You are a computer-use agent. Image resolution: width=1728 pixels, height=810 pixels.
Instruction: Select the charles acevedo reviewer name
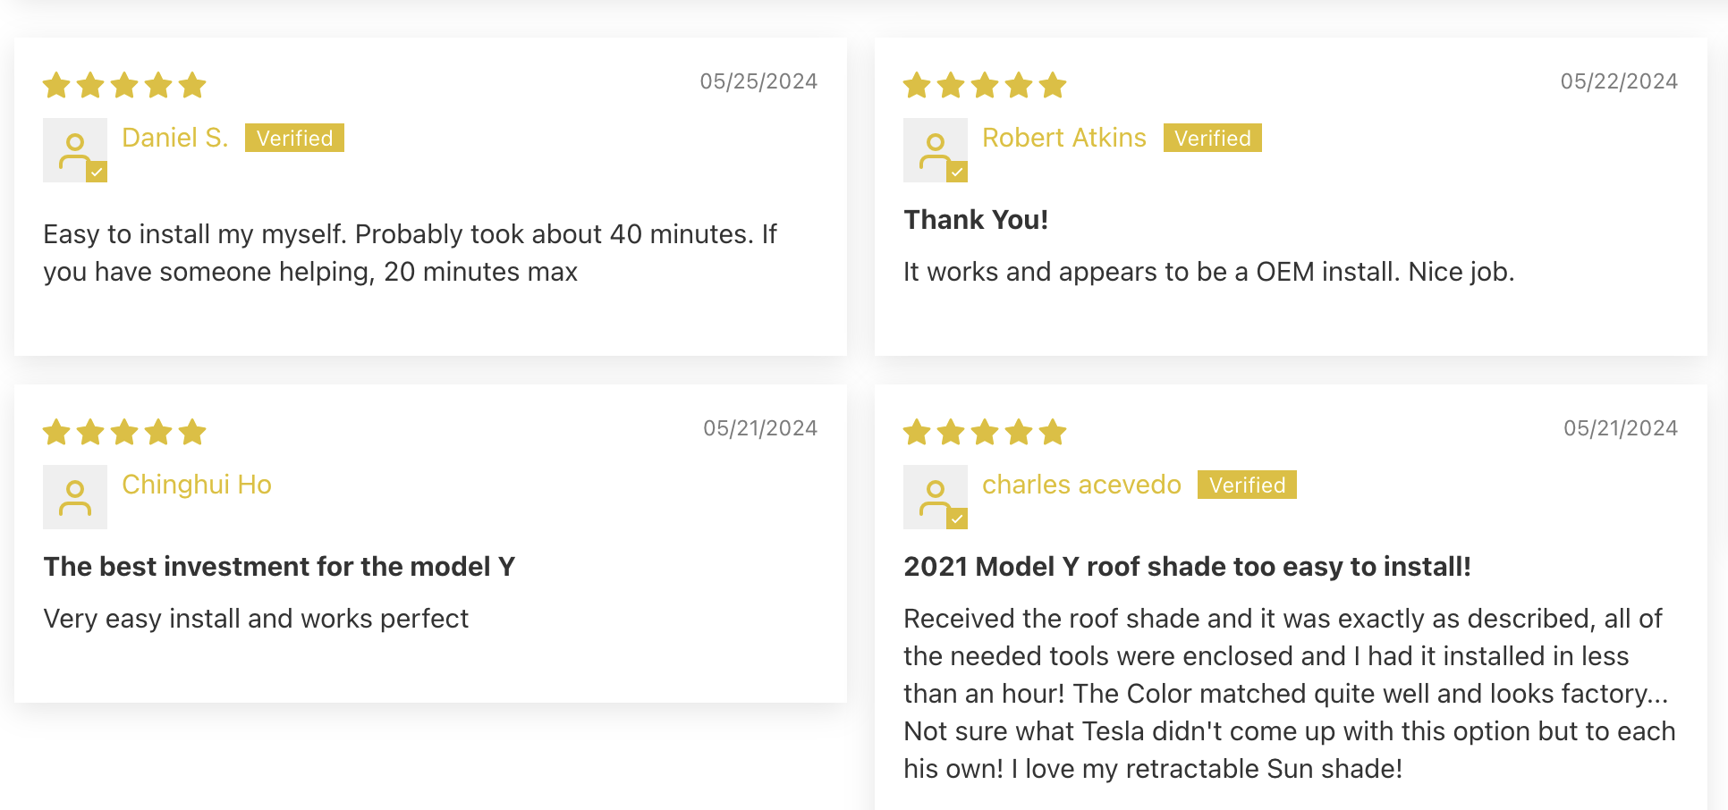point(1081,485)
